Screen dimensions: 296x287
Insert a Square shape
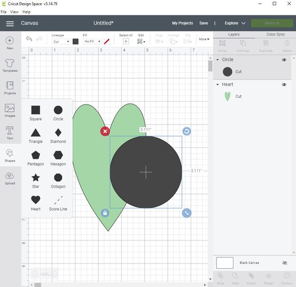pos(36,113)
